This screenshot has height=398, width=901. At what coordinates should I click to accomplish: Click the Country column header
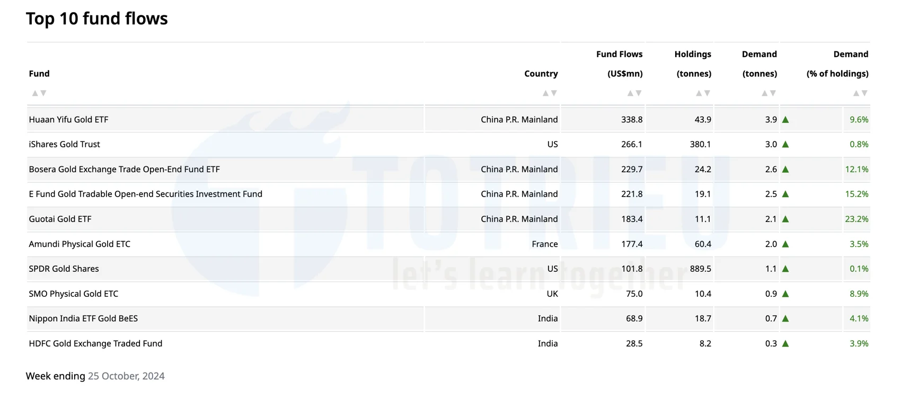541,74
